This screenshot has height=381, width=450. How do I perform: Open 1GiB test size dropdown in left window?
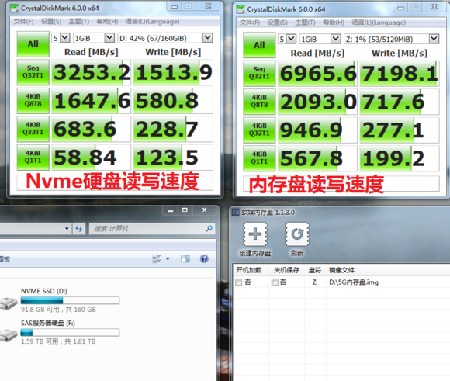pyautogui.click(x=109, y=37)
